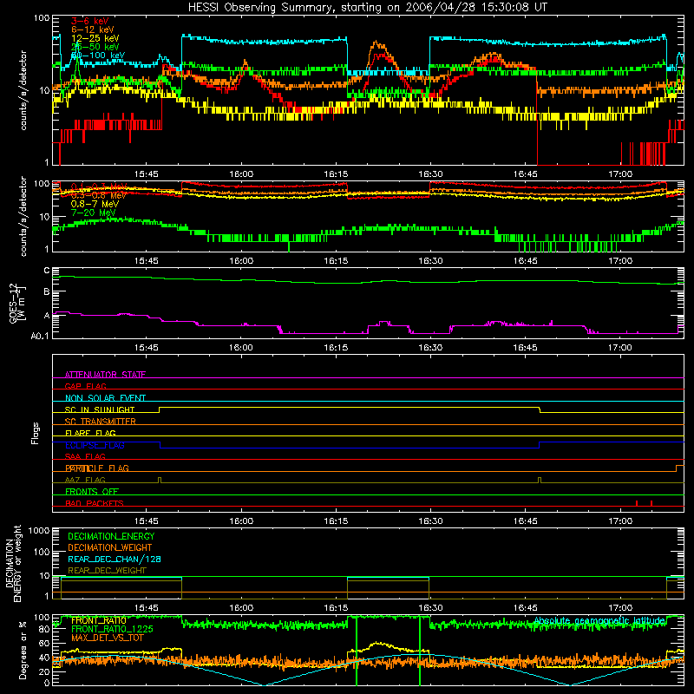Screen dimensions: 694x694
Task: Select the ECLIPSE_FLAG label
Action: point(95,445)
